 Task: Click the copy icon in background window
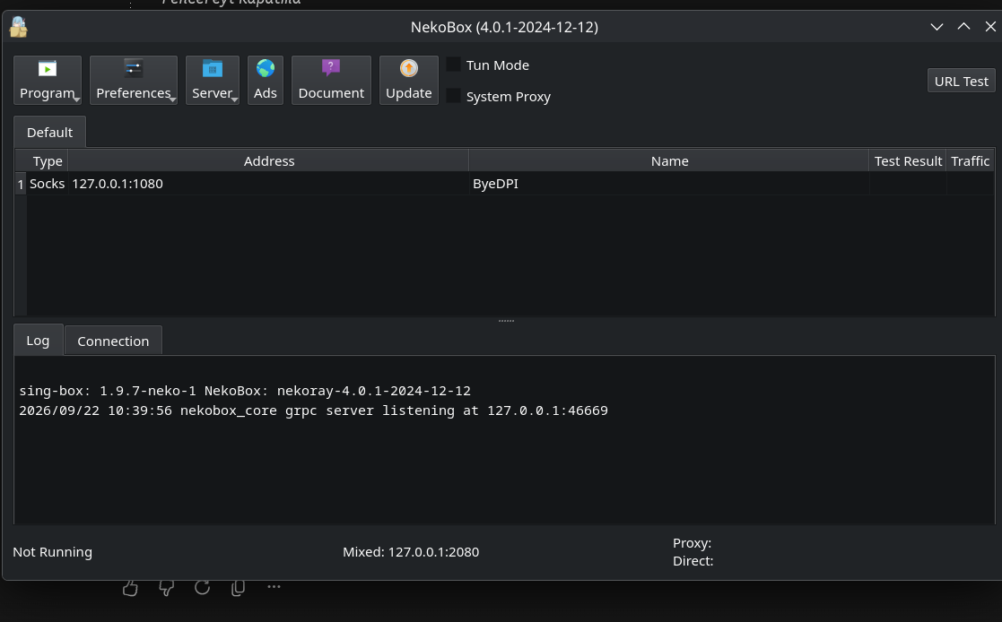[x=238, y=588]
